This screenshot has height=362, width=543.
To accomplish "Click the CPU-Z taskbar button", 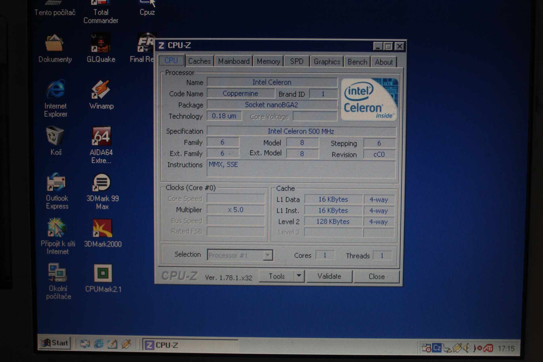I will pos(190,345).
